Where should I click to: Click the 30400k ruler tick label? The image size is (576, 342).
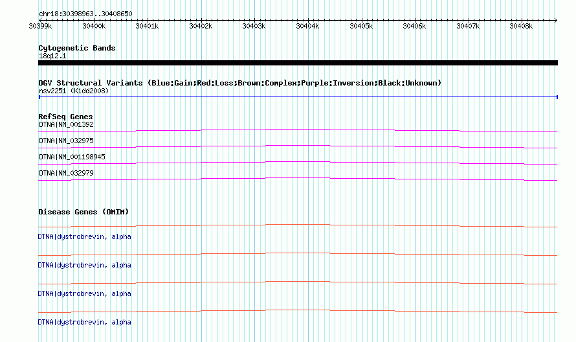[x=94, y=26]
